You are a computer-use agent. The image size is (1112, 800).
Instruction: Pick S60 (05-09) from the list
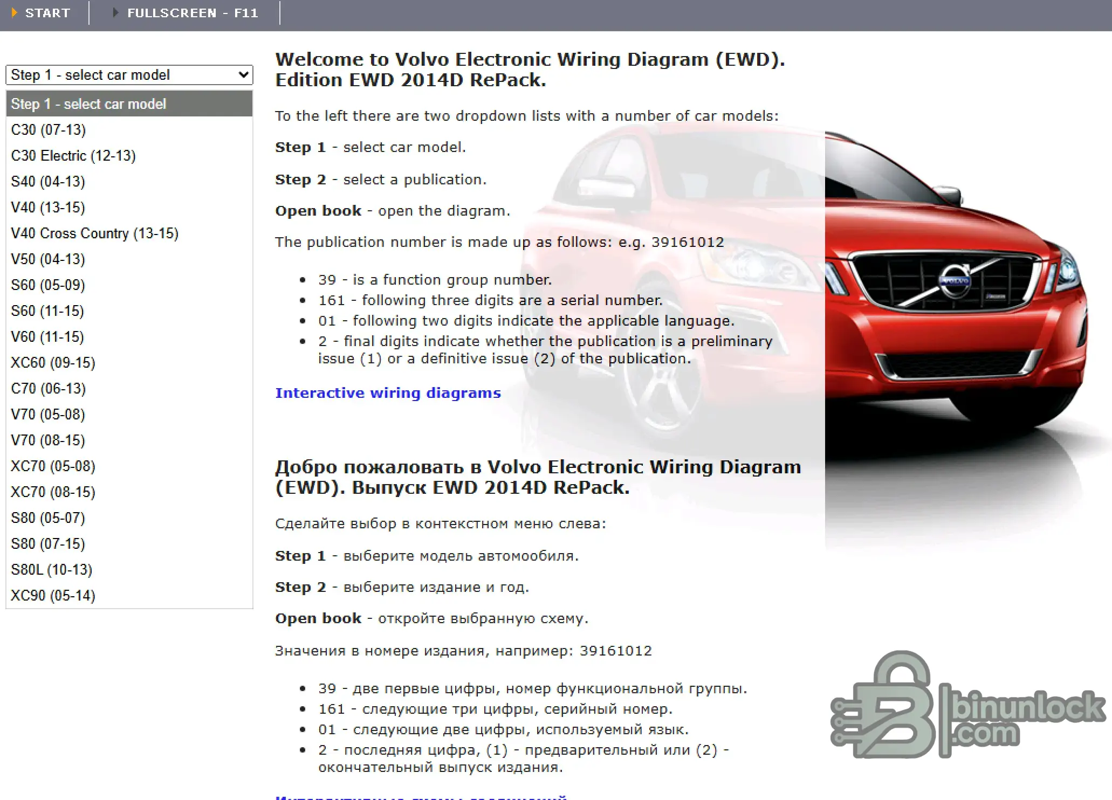[x=129, y=285]
